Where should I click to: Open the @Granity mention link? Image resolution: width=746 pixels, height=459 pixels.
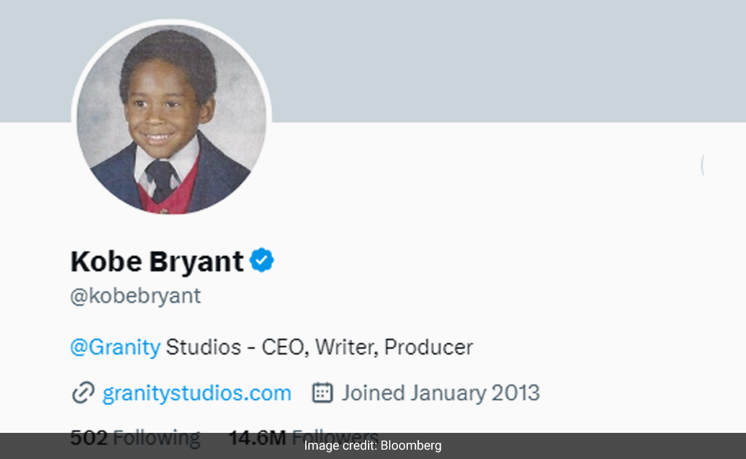pyautogui.click(x=115, y=347)
